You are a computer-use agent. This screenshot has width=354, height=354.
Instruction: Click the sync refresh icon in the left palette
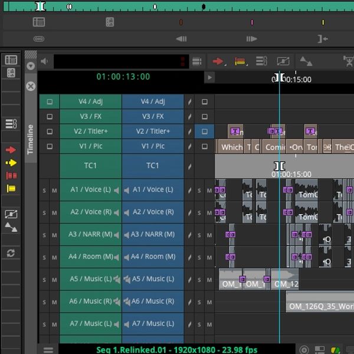click(x=11, y=253)
